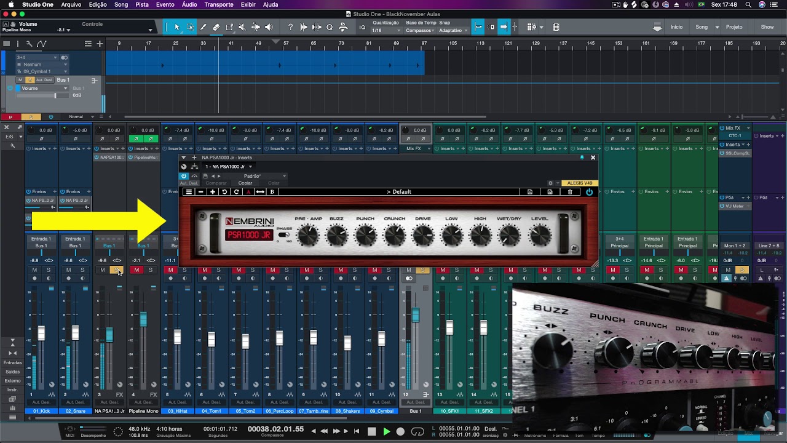
Task: Click the Início page button
Action: coord(676,27)
